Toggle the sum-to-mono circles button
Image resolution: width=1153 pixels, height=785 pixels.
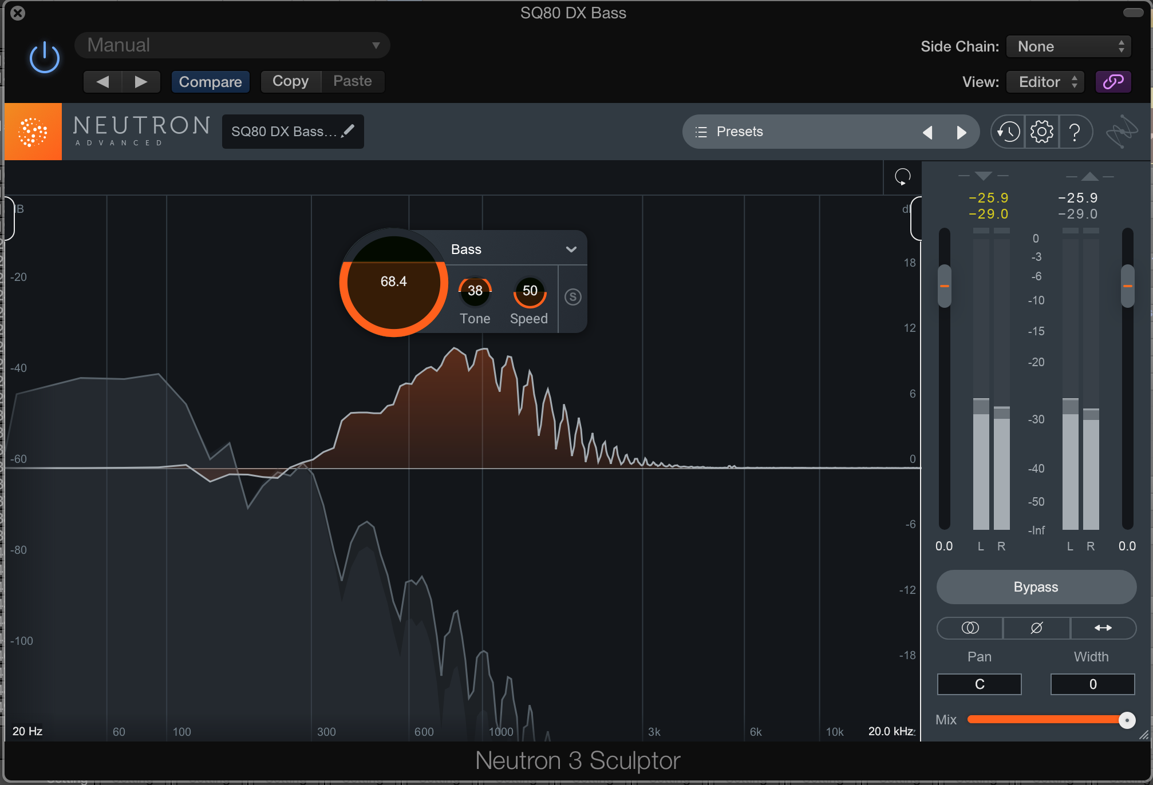tap(970, 628)
